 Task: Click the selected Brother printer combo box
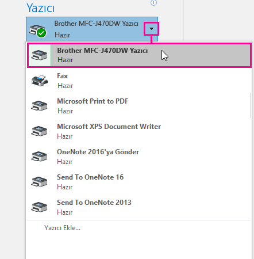coord(92,29)
